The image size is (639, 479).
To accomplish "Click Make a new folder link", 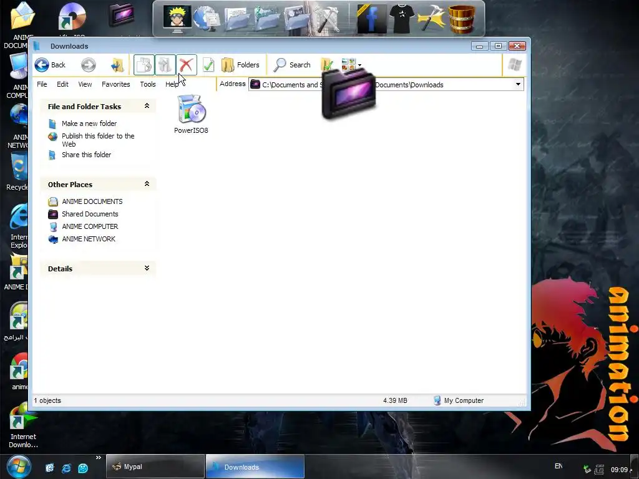I will pyautogui.click(x=89, y=123).
